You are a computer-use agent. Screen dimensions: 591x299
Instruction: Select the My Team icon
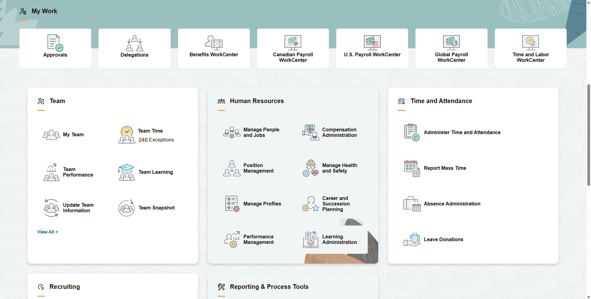(51, 134)
